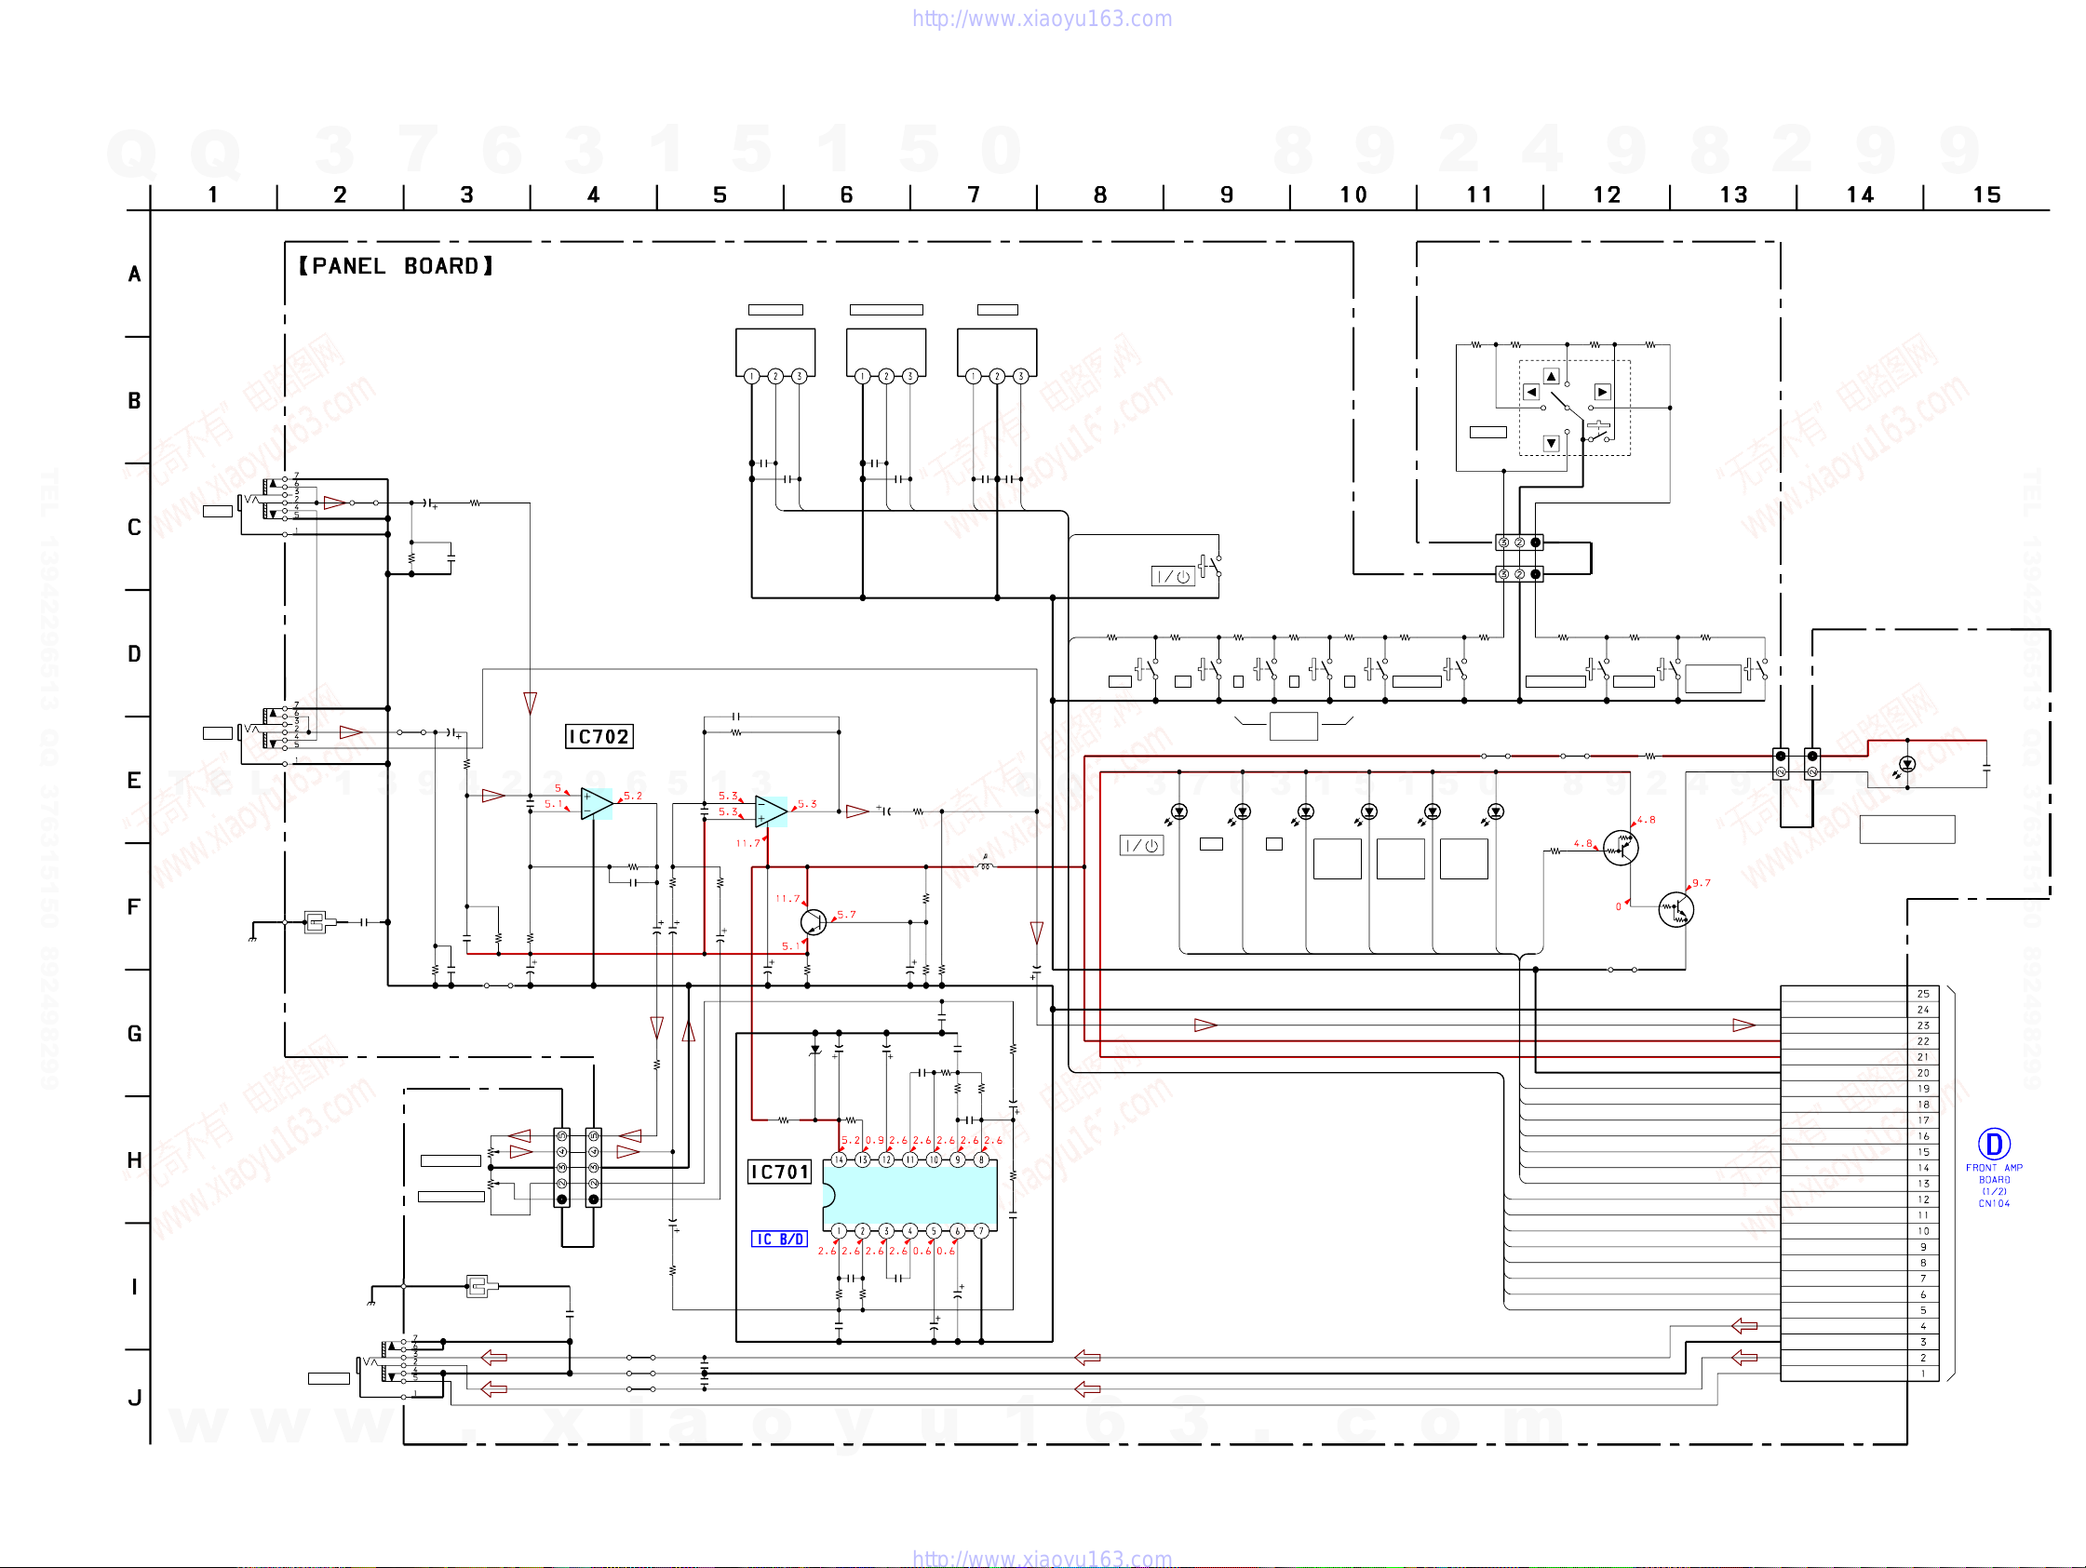
Task: Click row letter J on left ruler
Action: click(135, 1398)
